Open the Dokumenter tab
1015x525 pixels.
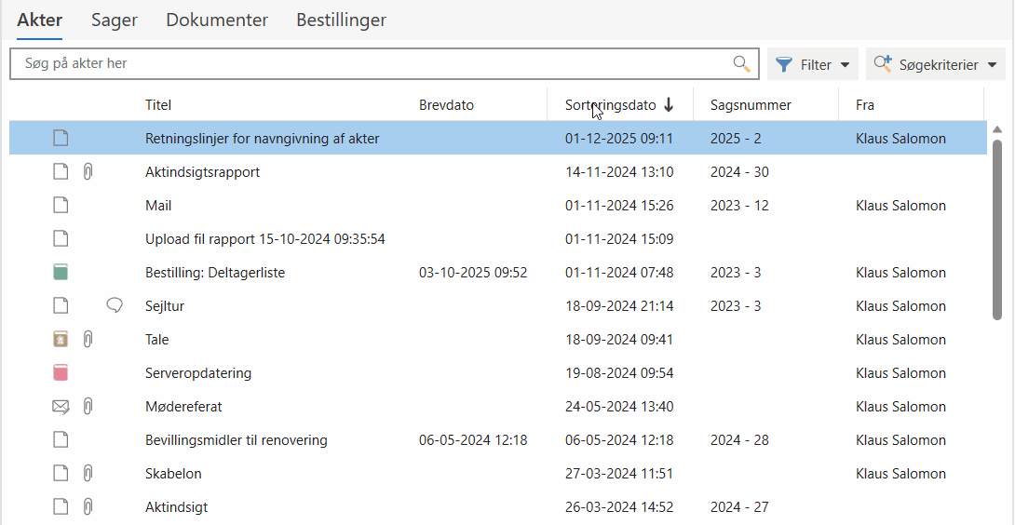click(x=217, y=20)
